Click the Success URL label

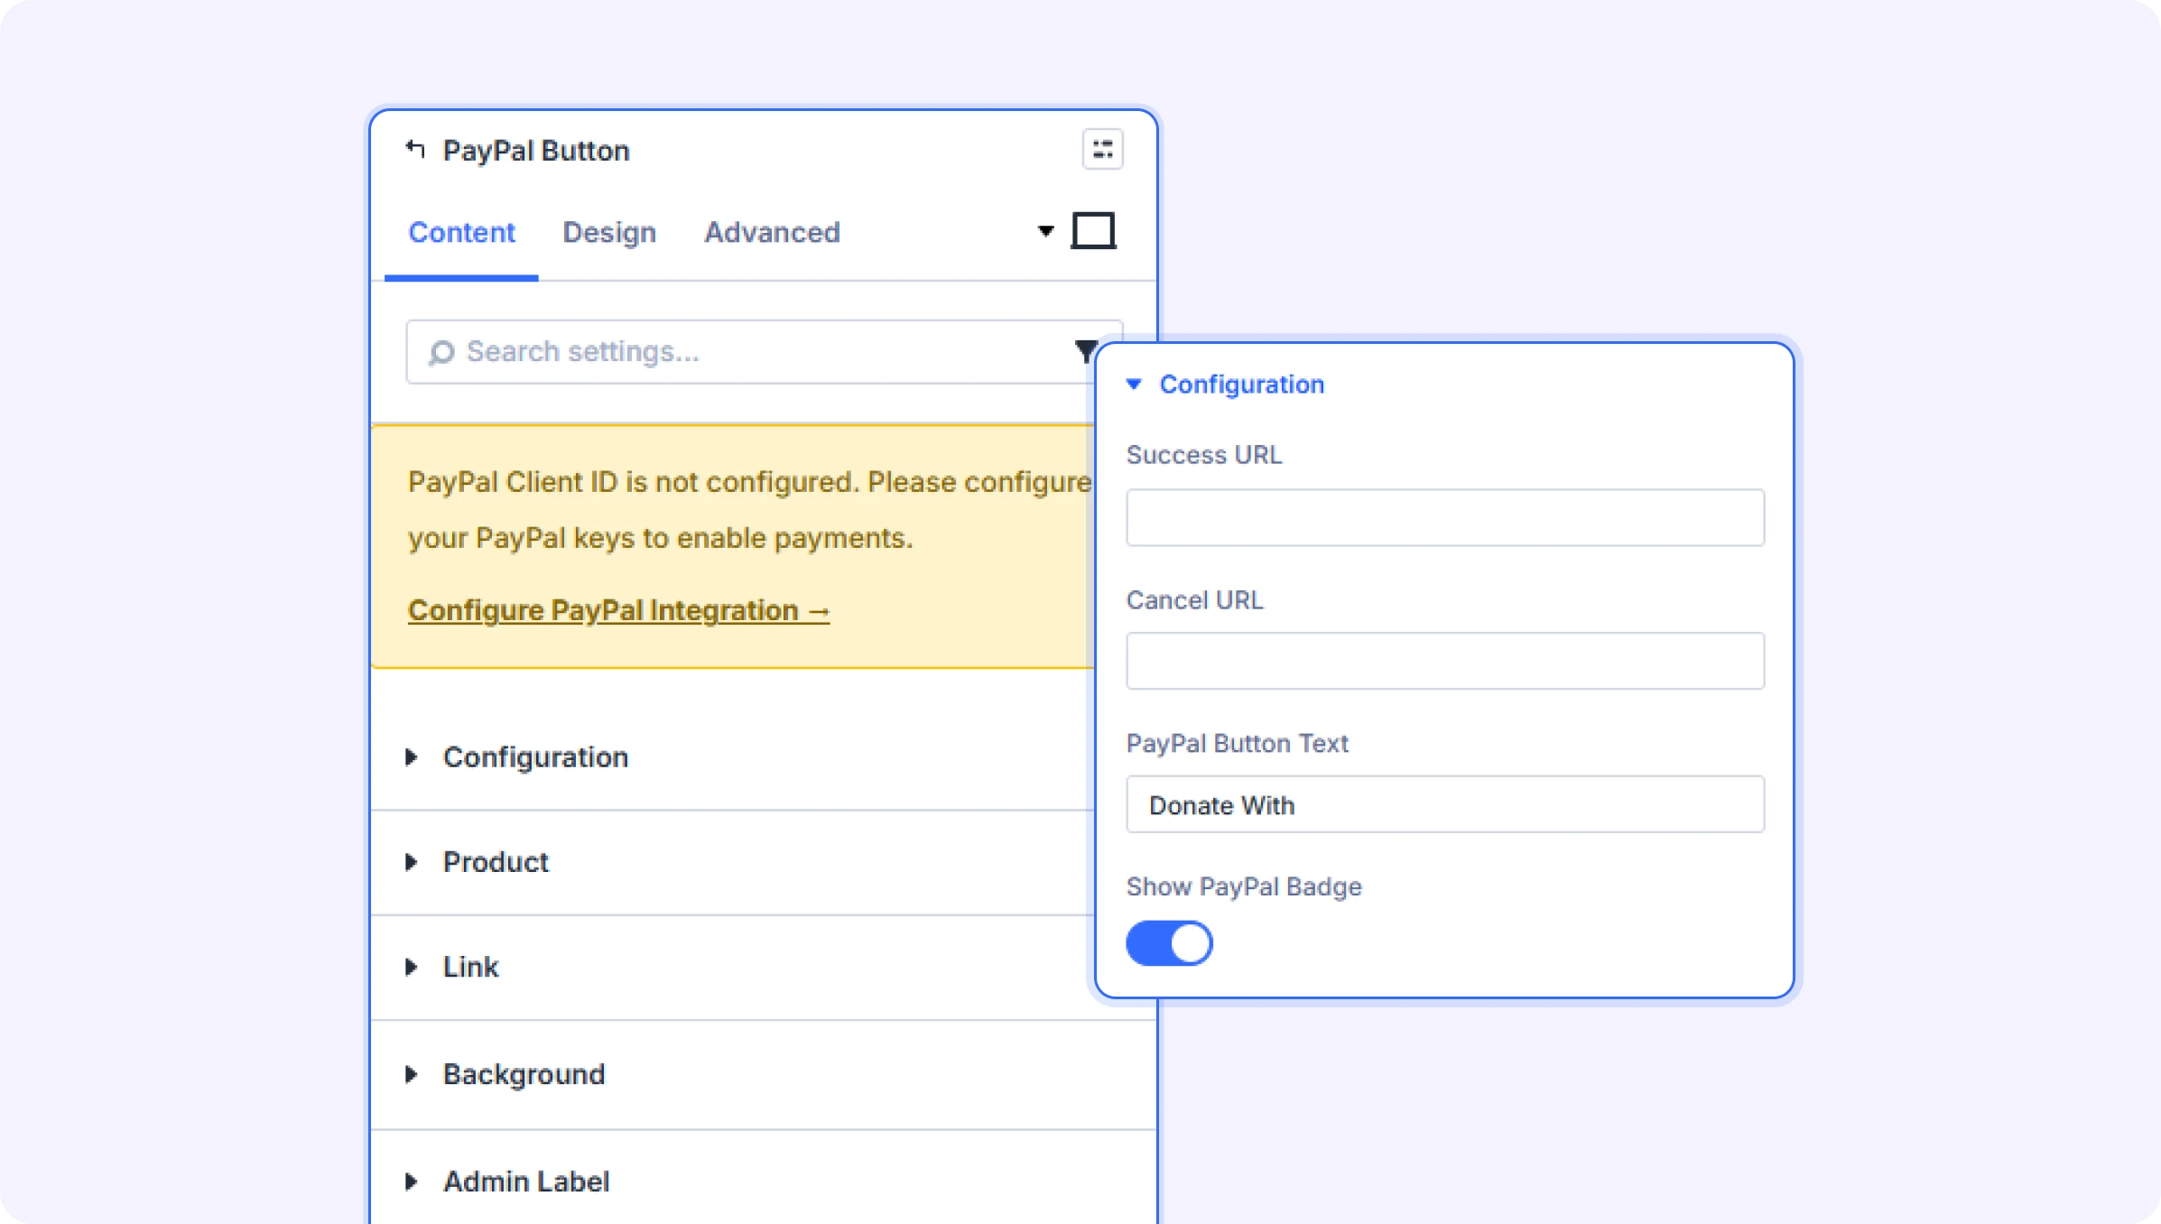[x=1204, y=454]
